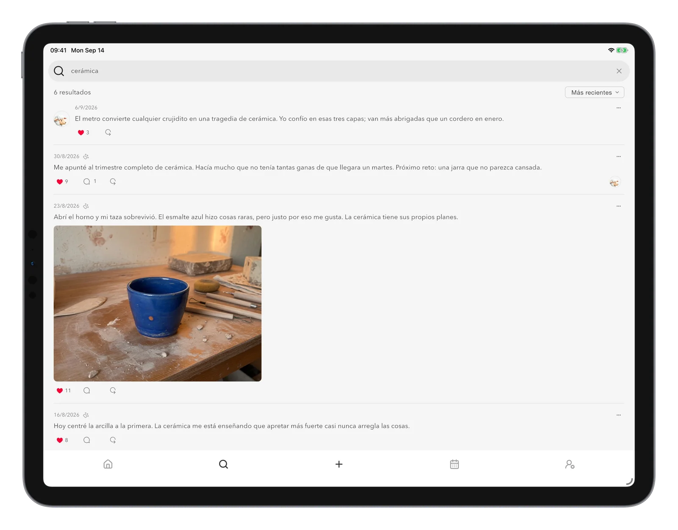The width and height of the screenshot is (678, 530).
Task: Select the Search tab in the bottom bar
Action: 223,464
